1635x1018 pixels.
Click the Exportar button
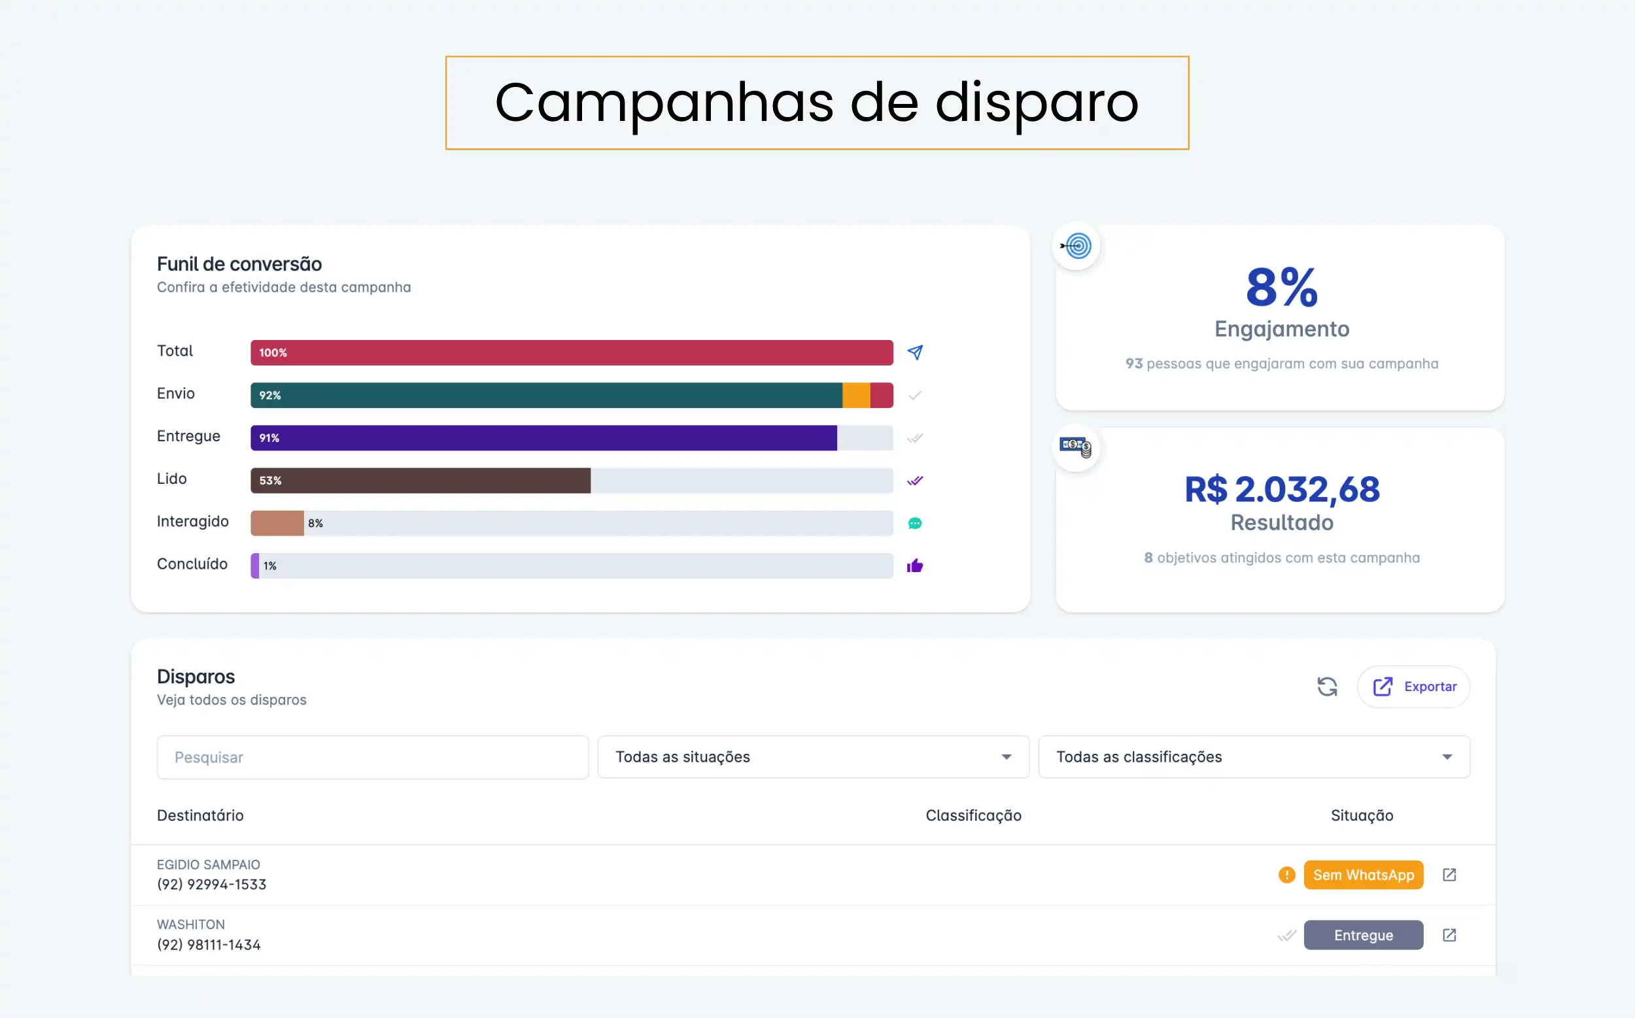[1414, 686]
